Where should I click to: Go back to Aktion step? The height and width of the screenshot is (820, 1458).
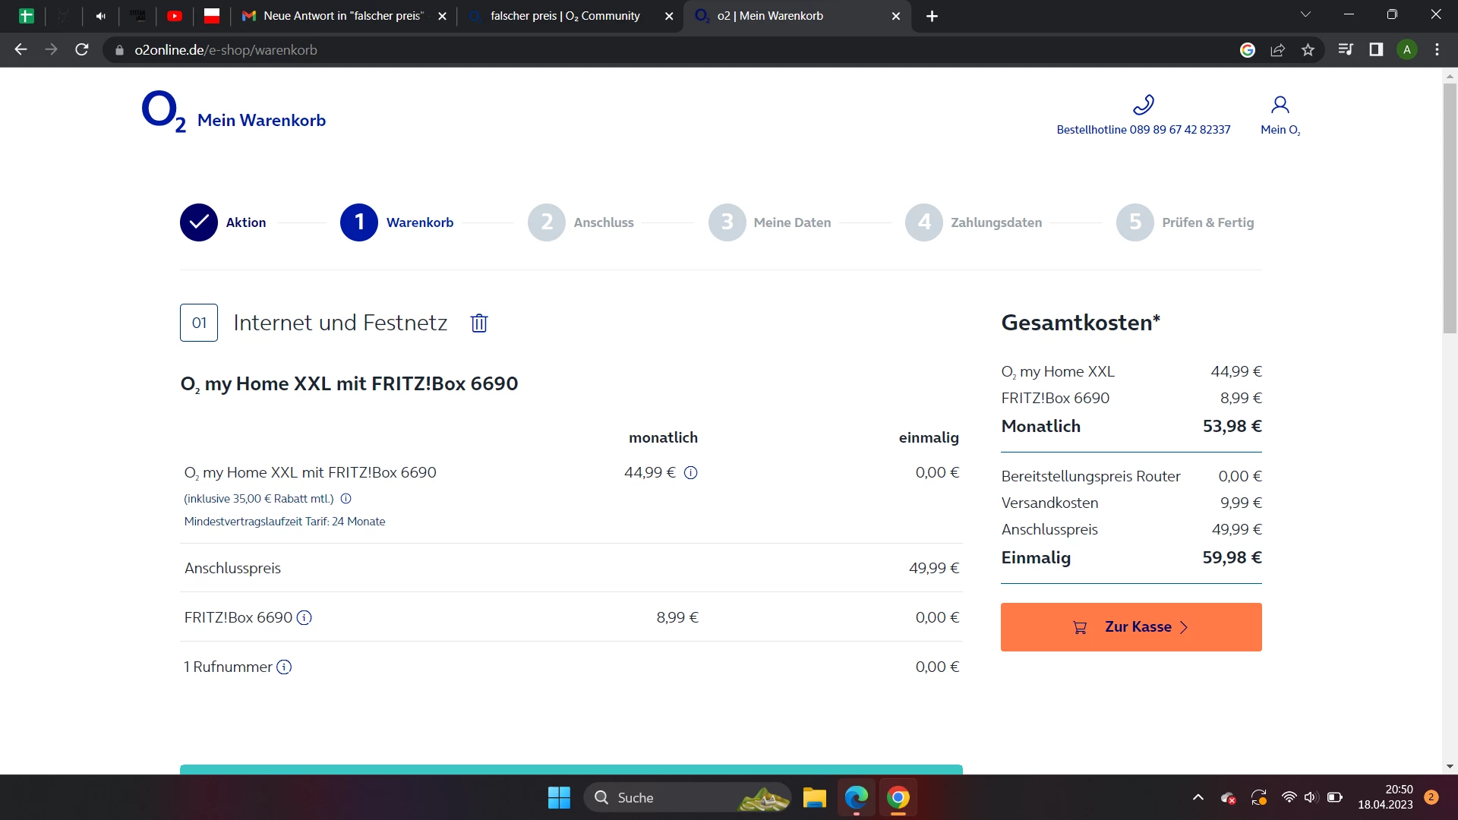[x=199, y=222]
